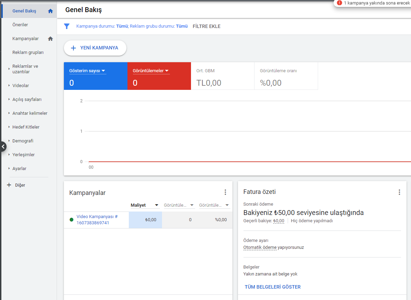This screenshot has height=300, width=411.
Task: Click the plus icon in Yeni Kampanya button
Action: (x=73, y=48)
